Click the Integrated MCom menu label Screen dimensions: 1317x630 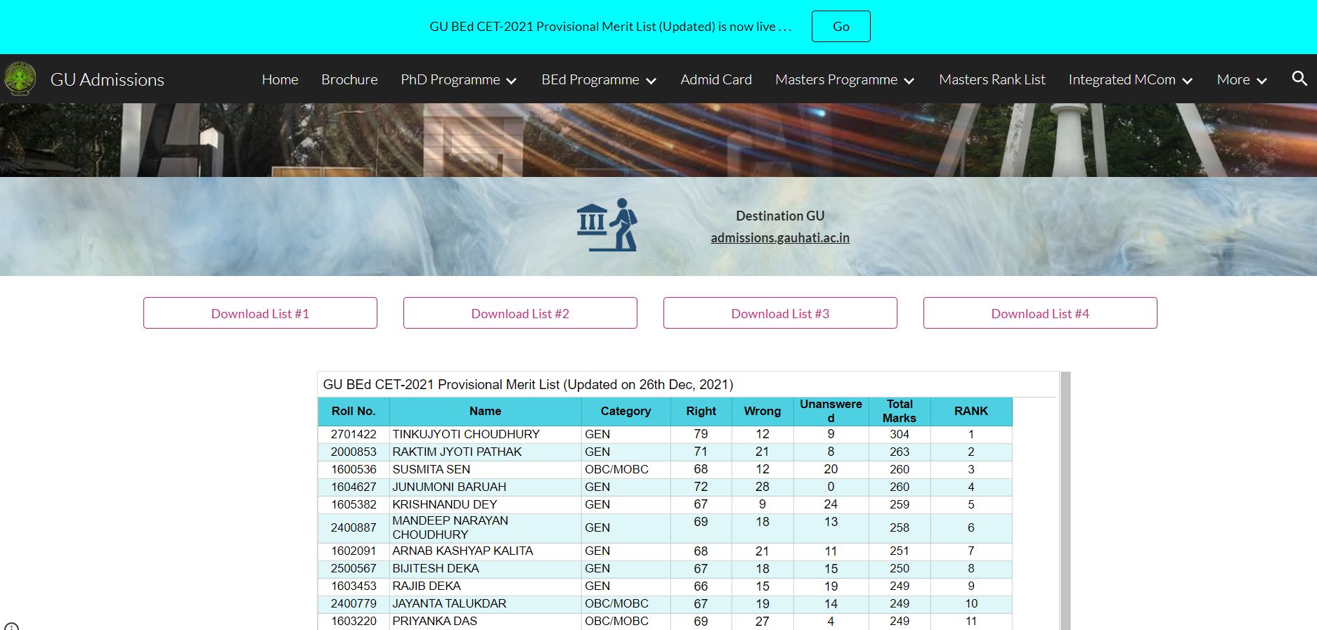(x=1122, y=79)
